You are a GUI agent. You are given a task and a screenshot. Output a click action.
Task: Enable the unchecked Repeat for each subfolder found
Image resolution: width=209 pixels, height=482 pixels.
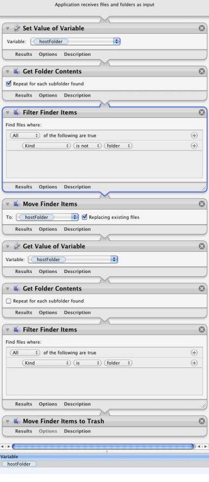9,301
